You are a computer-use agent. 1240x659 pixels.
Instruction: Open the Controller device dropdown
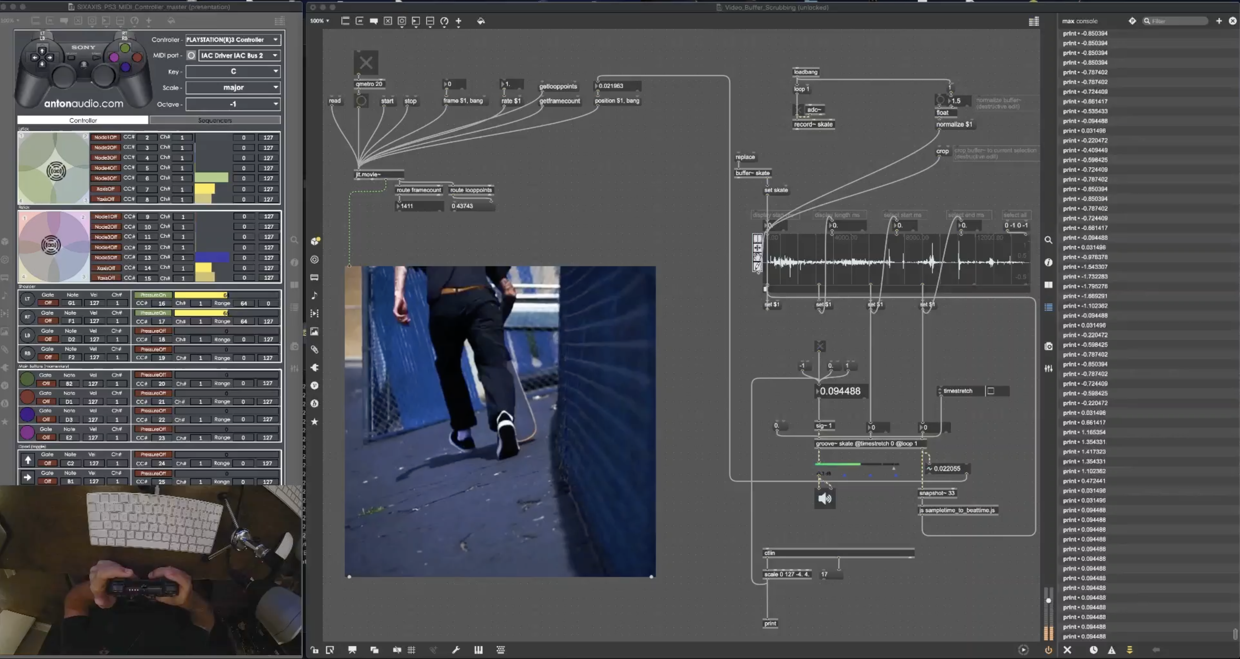pos(233,40)
